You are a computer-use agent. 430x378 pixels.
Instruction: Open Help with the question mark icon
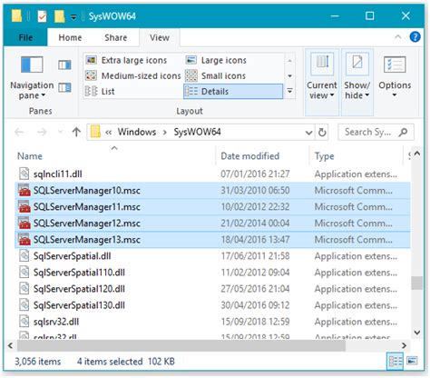415,37
